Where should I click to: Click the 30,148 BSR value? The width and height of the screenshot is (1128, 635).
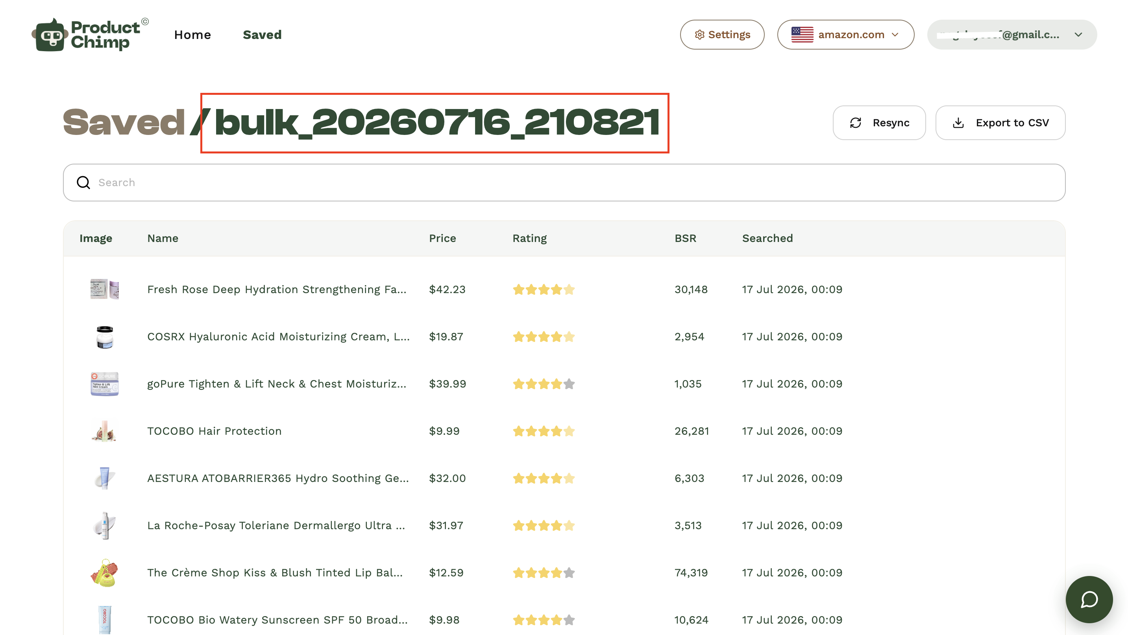click(x=691, y=289)
